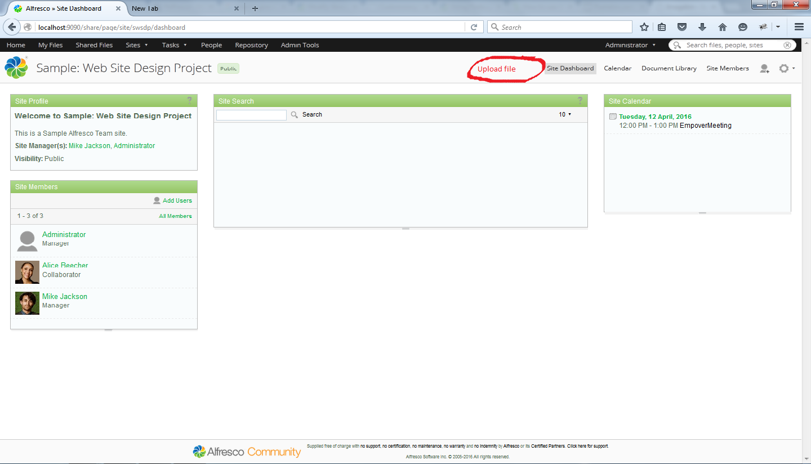Click the Add Users person icon
The width and height of the screenshot is (811, 464).
click(x=157, y=200)
